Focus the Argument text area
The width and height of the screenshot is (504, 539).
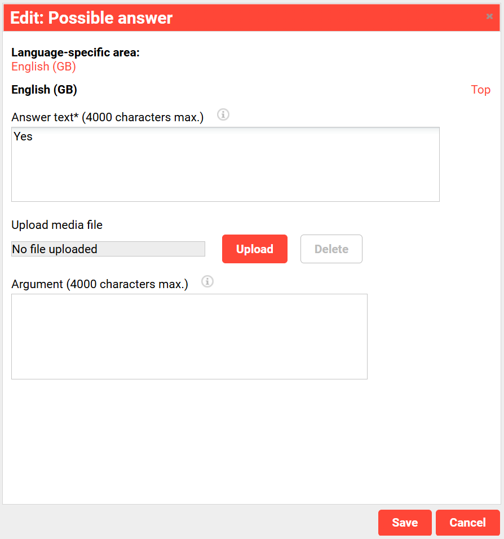pyautogui.click(x=189, y=337)
